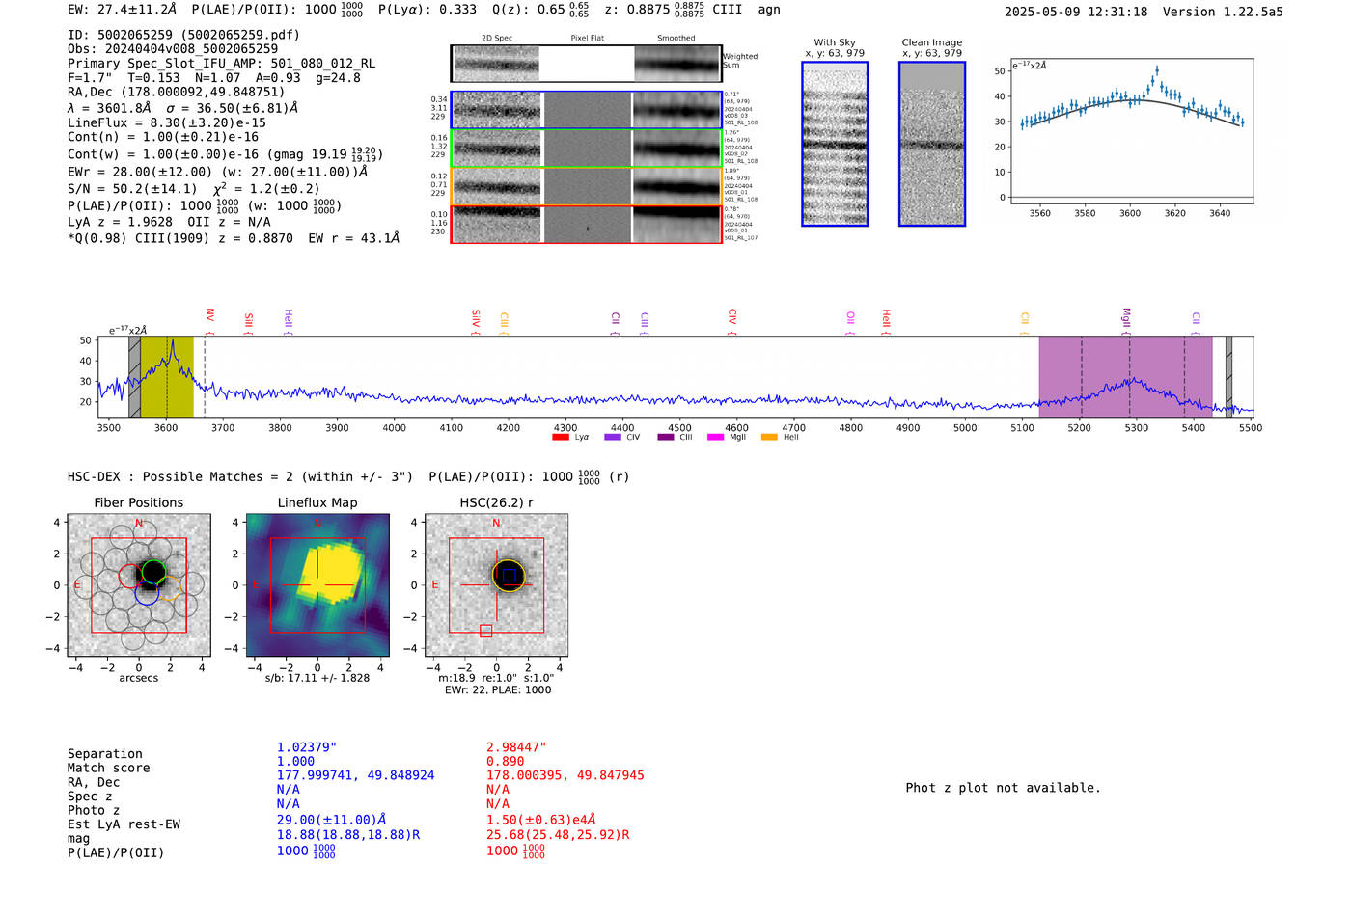This screenshot has width=1351, height=919.
Task: Open the Fiber Positions panel image
Action: [139, 584]
